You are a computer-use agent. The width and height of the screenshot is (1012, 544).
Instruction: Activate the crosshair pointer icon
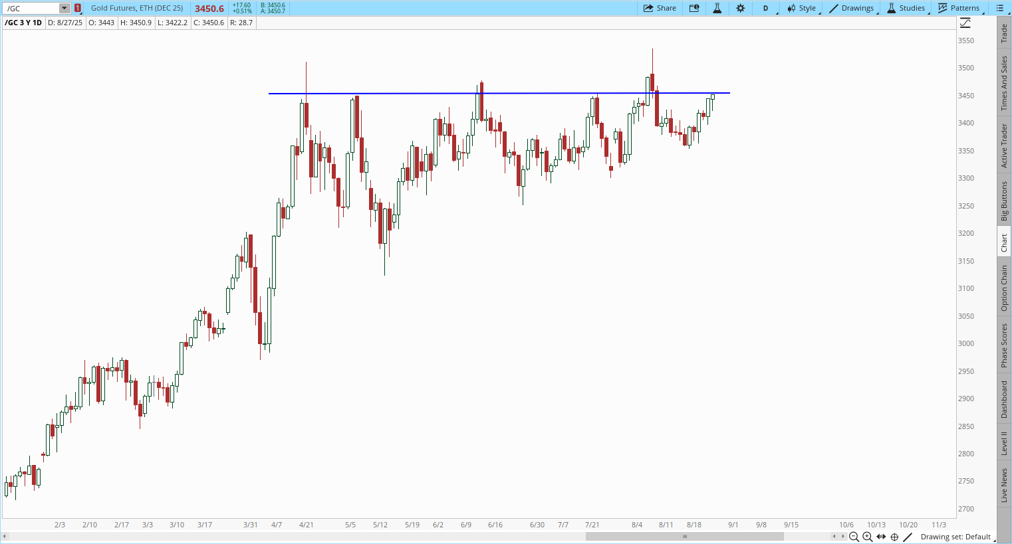coord(894,537)
